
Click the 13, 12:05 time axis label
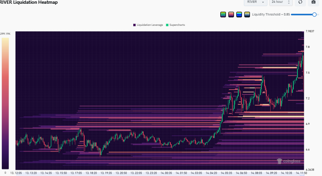pos(16,173)
